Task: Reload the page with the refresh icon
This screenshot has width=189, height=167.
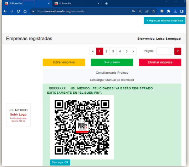Action: pyautogui.click(x=18, y=11)
